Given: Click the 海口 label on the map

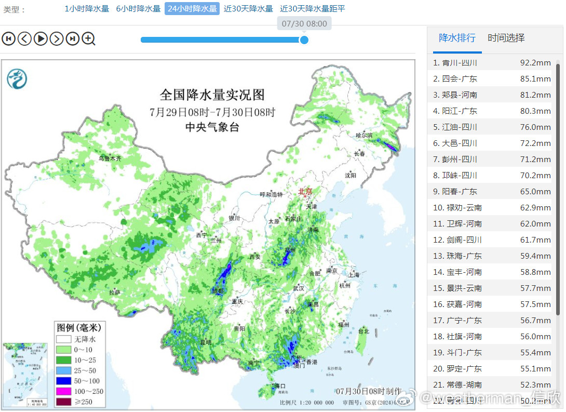Looking at the screenshot, I should tap(280, 386).
